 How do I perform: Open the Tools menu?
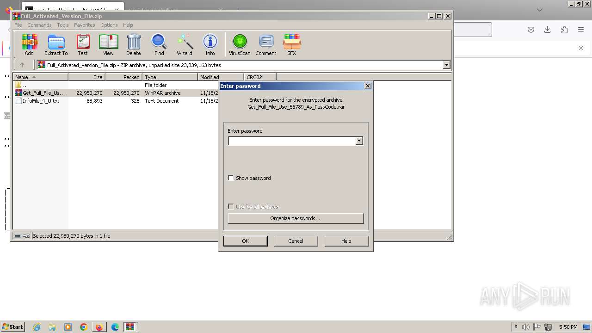tap(63, 25)
